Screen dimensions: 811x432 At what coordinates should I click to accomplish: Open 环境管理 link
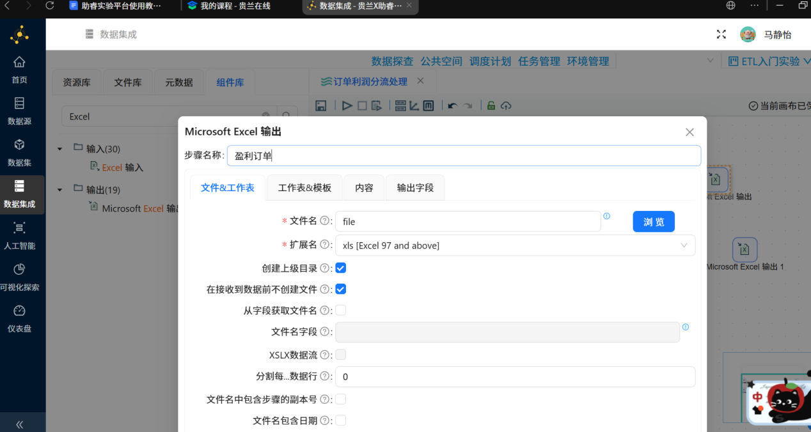tap(588, 61)
